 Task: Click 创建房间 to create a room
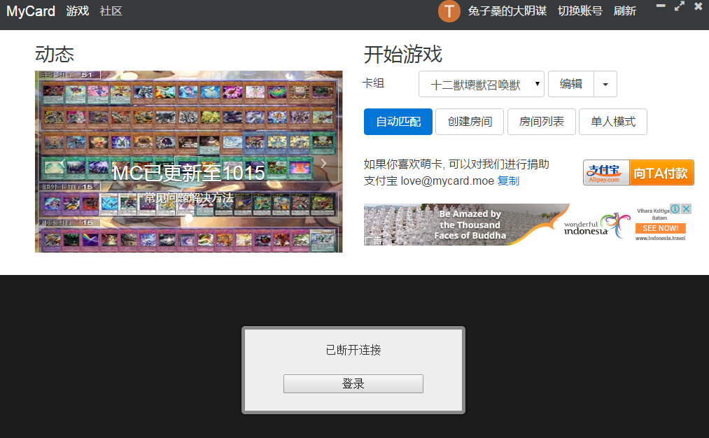point(470,122)
